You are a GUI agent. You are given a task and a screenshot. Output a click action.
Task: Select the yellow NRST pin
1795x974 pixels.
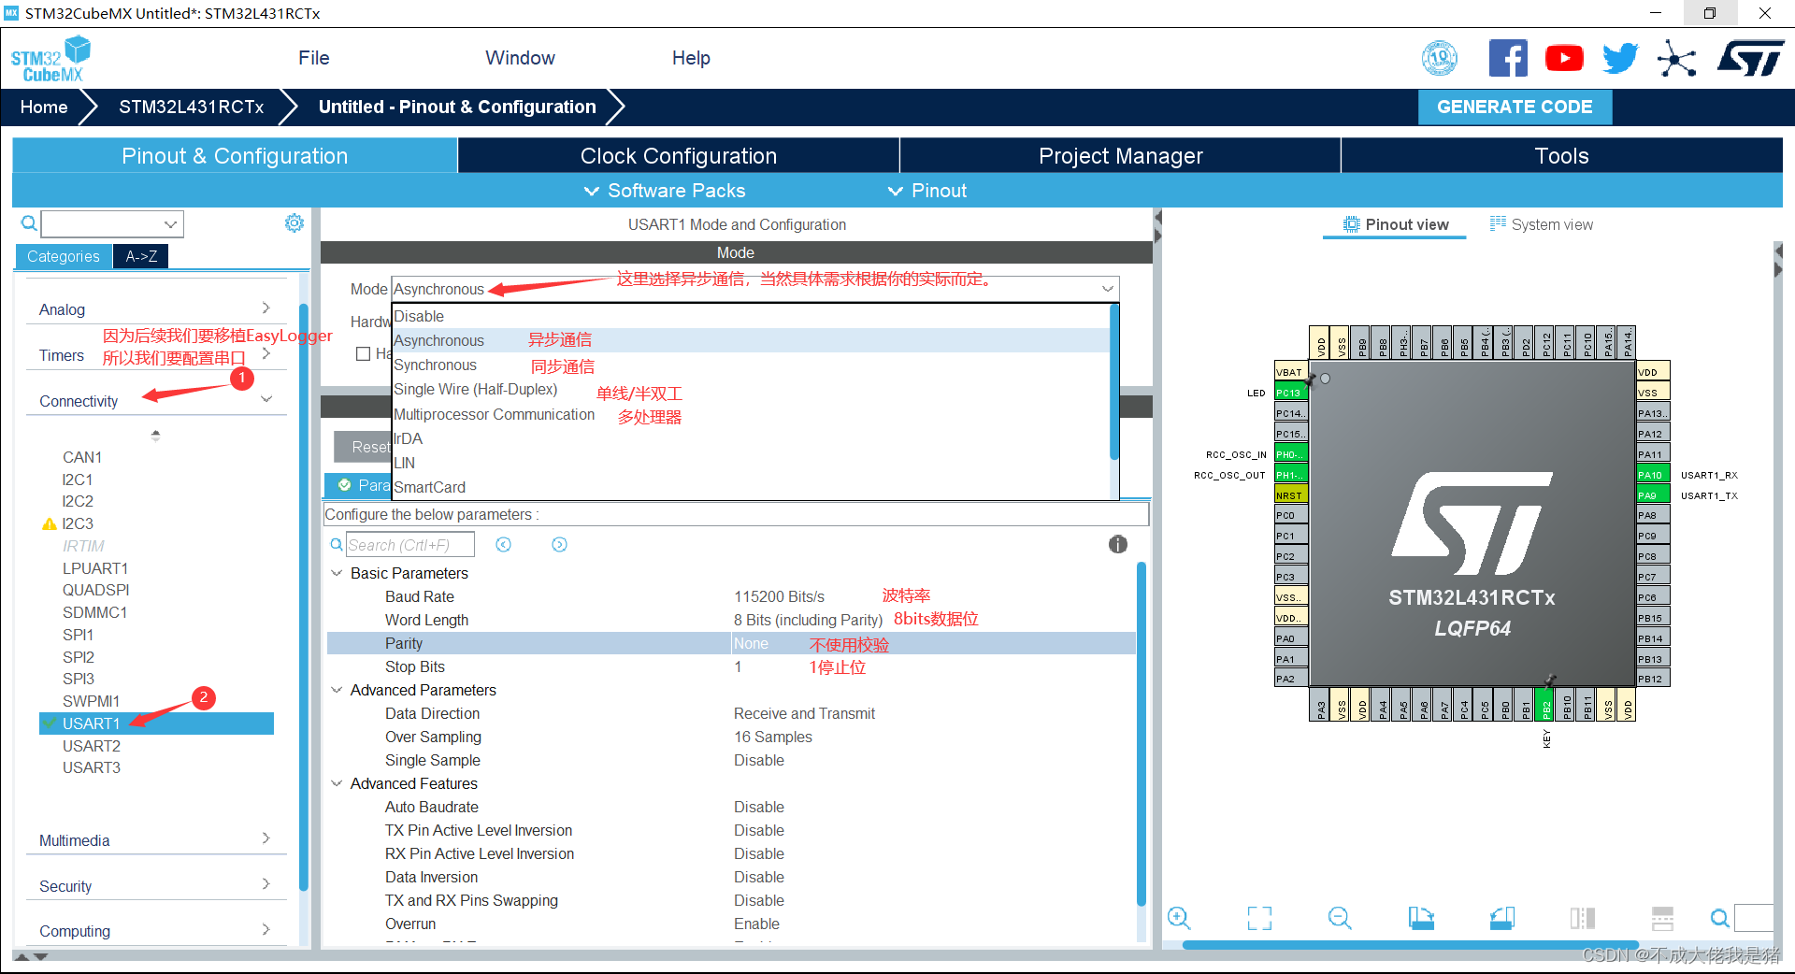1290,495
